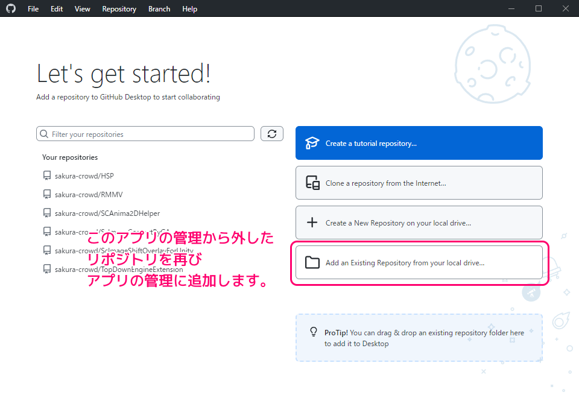Select repository sakura-crowd/SCAnima2DHelper
The image size is (579, 398).
[x=107, y=213]
